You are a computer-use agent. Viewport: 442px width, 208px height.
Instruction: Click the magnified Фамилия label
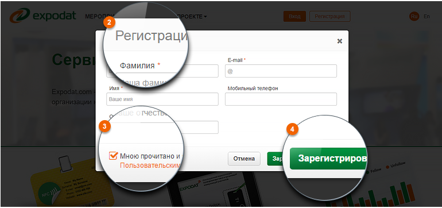pos(137,66)
